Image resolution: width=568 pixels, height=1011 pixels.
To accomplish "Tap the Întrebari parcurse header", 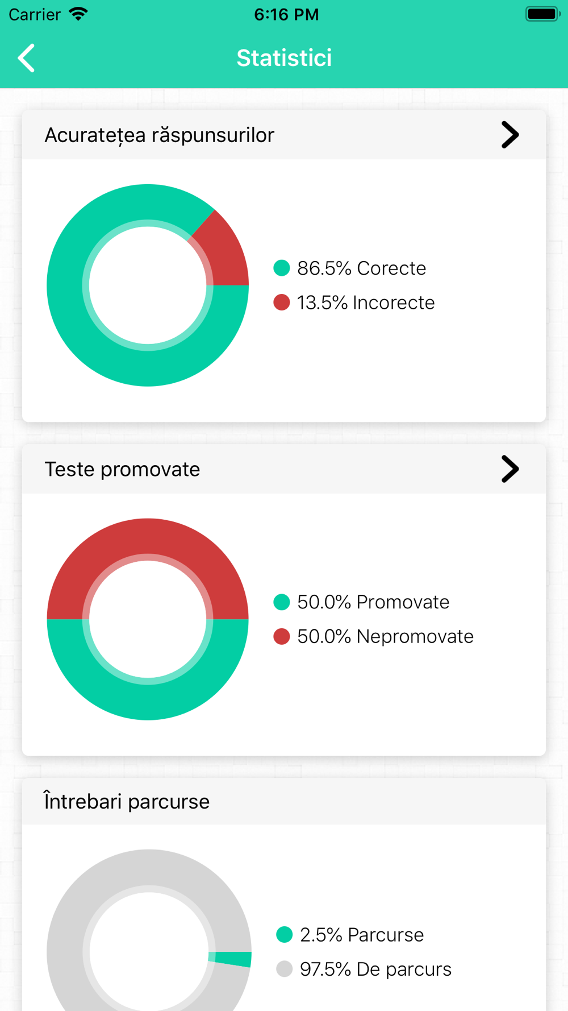I will tap(127, 802).
